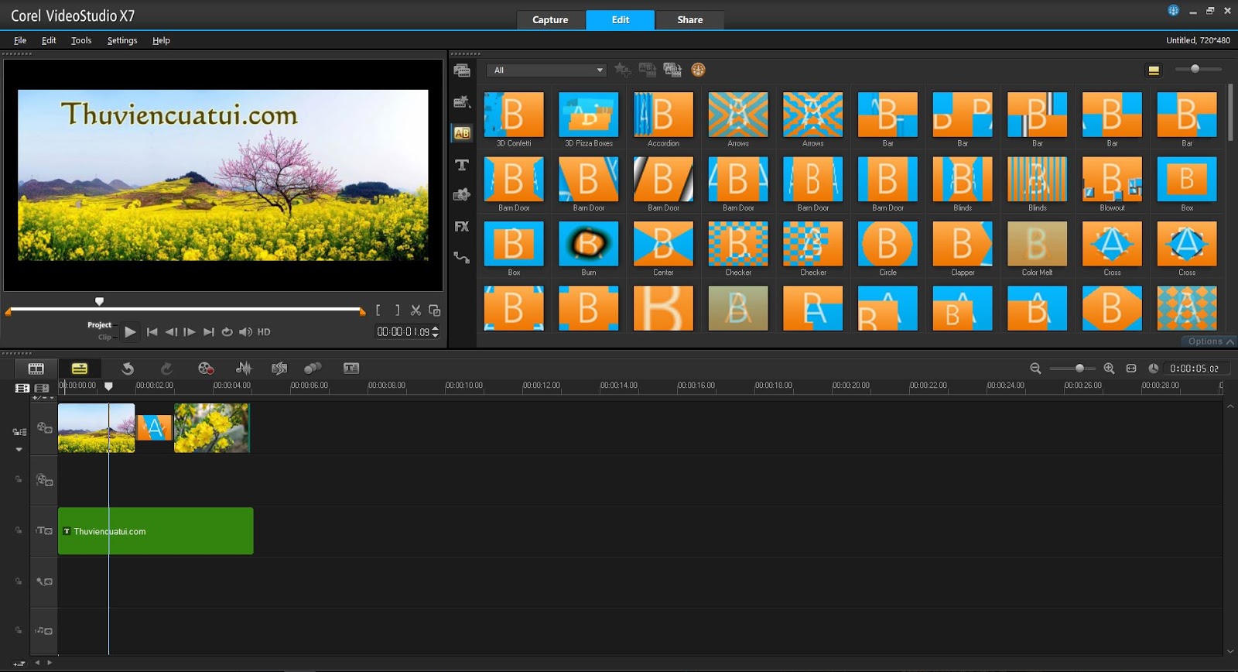Set the mark-in left bracket
Image resolution: width=1238 pixels, height=672 pixels.
(x=378, y=310)
